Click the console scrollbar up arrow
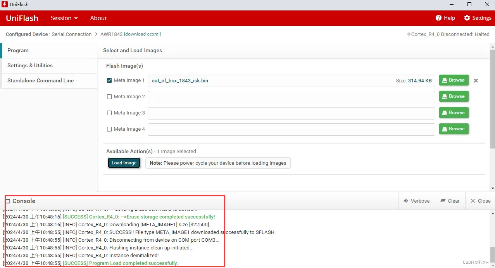This screenshot has height=268, width=495. (x=492, y=213)
